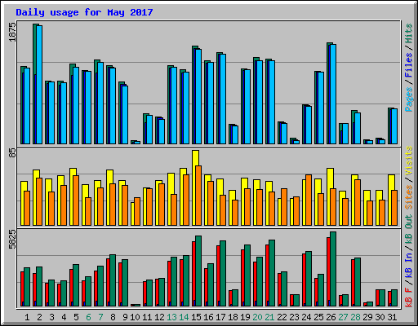The width and height of the screenshot is (418, 326).
Task: Click the day 26 green kB Out bar
Action: [x=333, y=269]
